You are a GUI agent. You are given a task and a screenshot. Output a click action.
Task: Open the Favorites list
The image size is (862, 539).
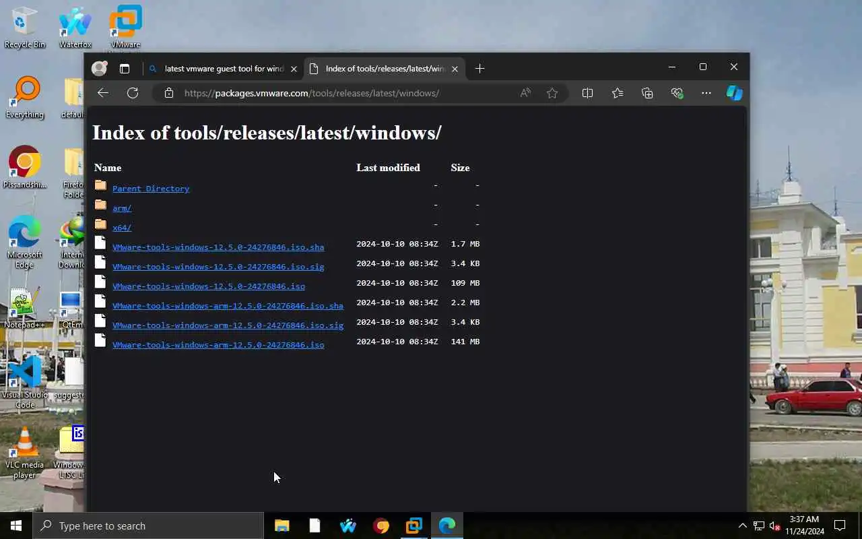[618, 93]
